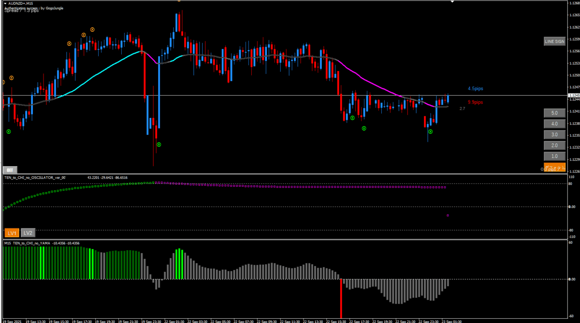
Task: Click the orange default button below 1.0
Action: (x=554, y=168)
